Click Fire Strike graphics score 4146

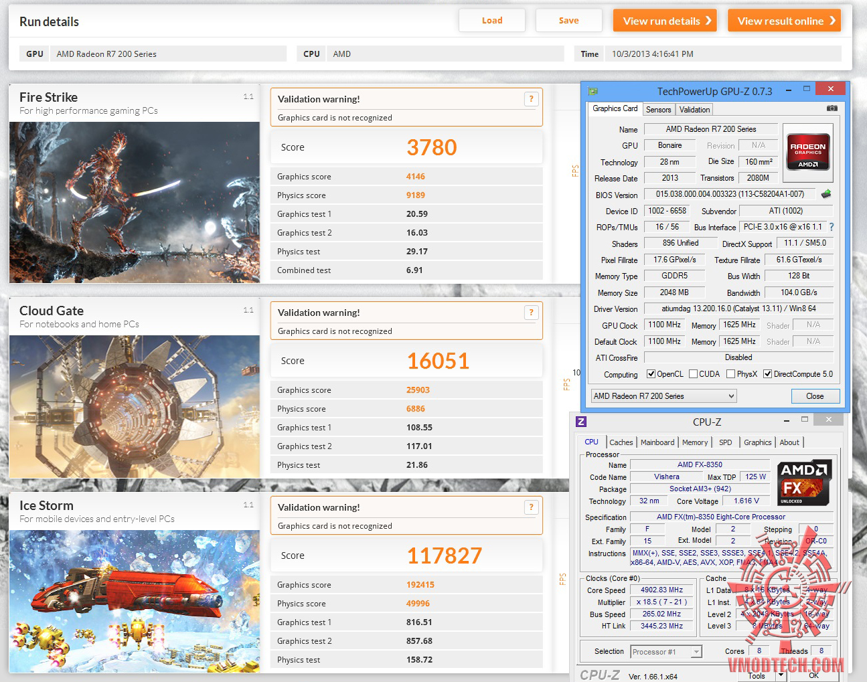416,177
